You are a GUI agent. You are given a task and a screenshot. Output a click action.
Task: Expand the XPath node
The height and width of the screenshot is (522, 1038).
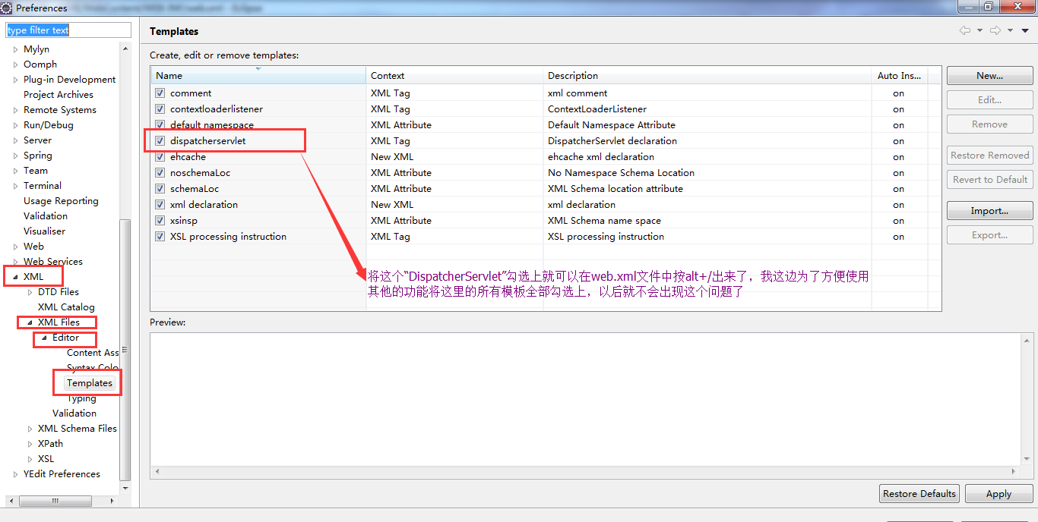tap(30, 444)
